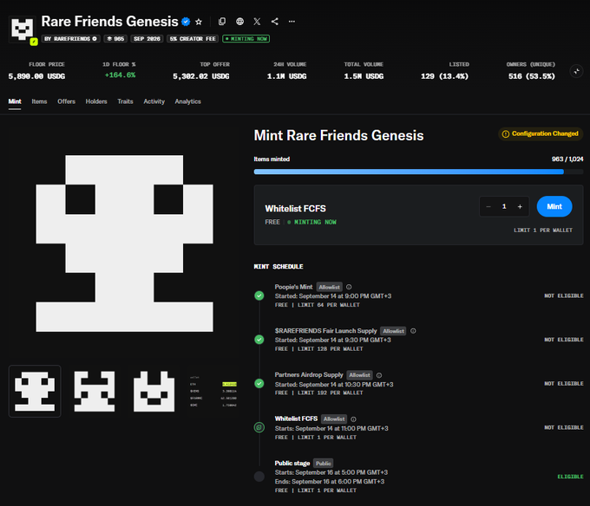Click the 5% CREATOR FEE badge
The width and height of the screenshot is (590, 506).
pyautogui.click(x=193, y=39)
